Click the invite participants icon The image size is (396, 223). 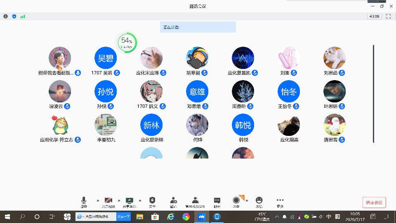[x=173, y=201]
